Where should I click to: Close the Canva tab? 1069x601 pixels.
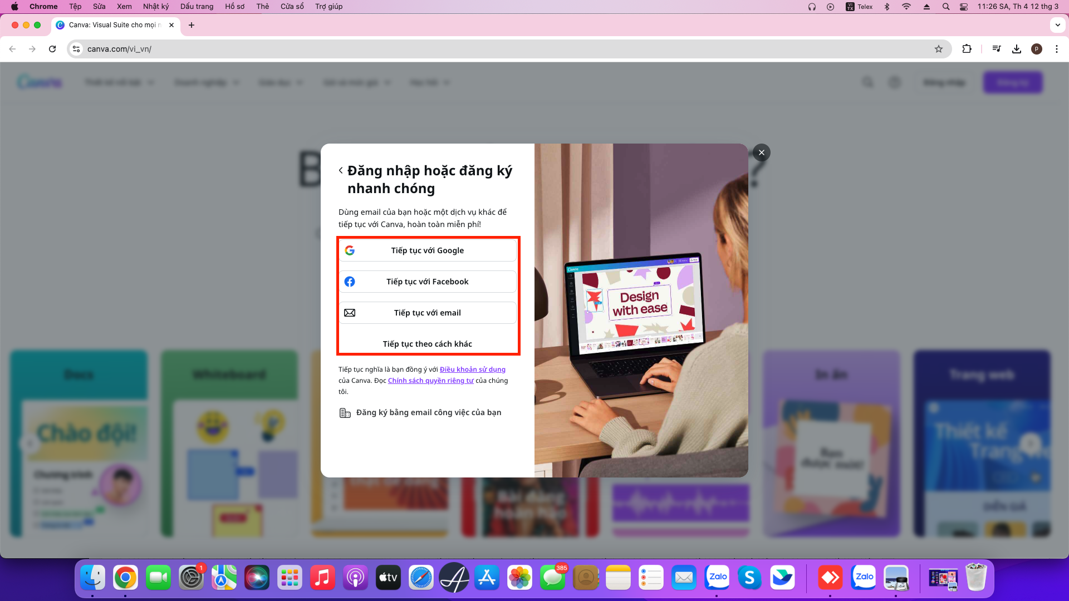click(x=171, y=25)
